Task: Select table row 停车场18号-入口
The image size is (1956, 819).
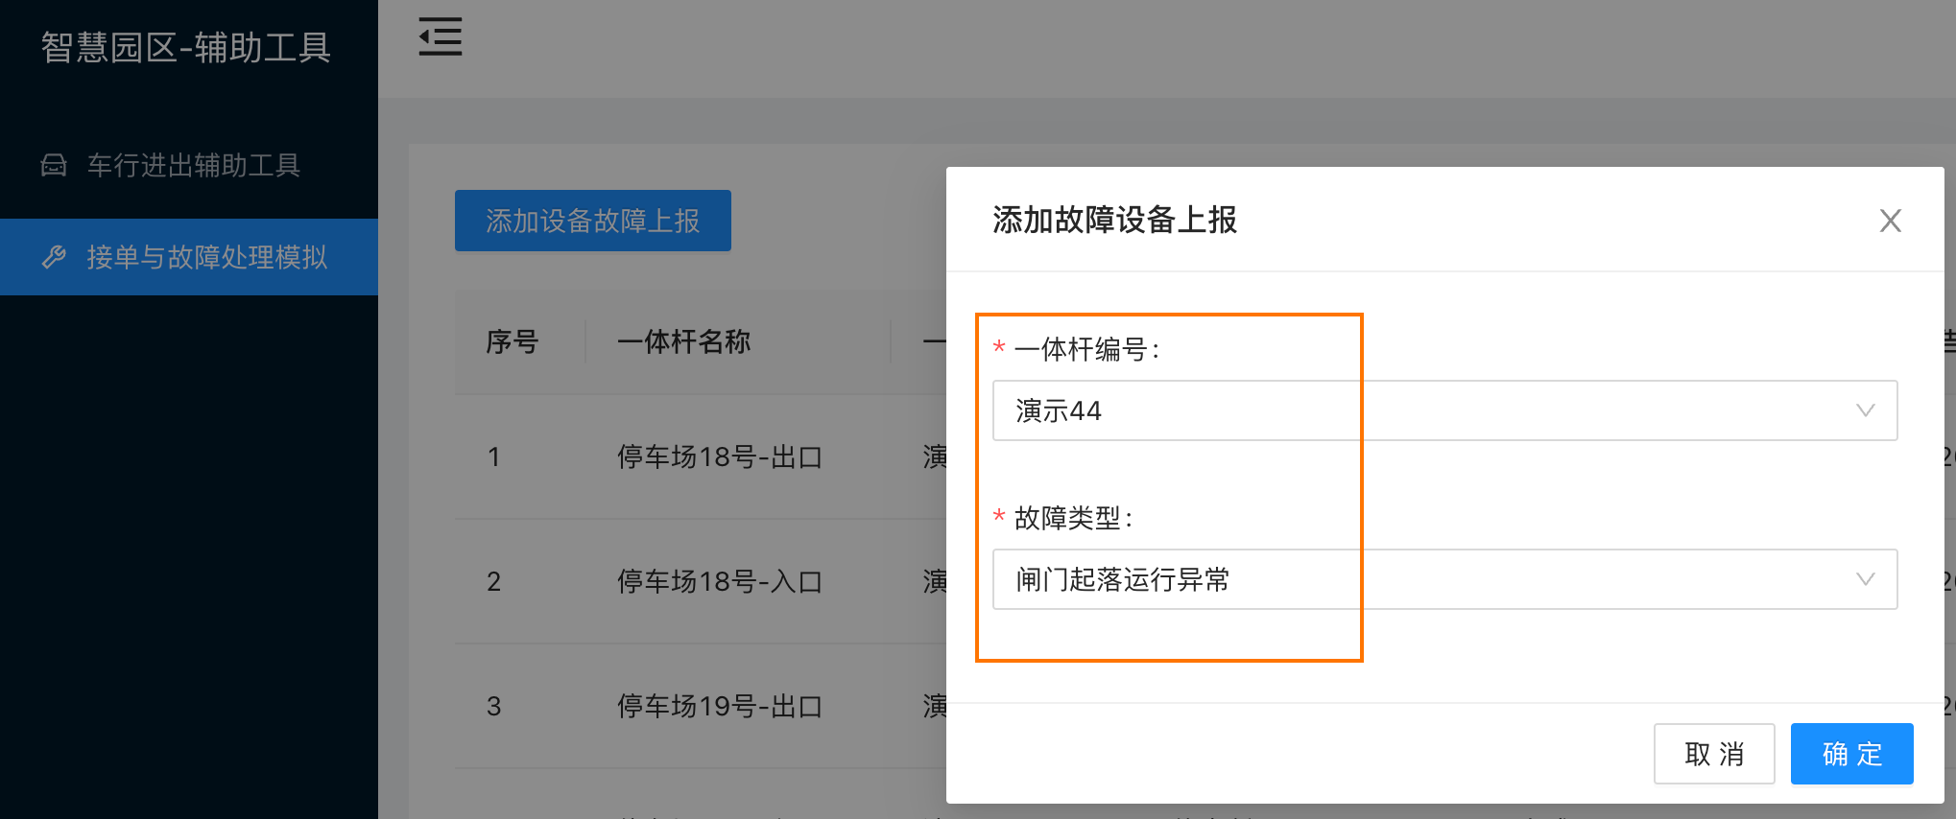Action: (701, 581)
